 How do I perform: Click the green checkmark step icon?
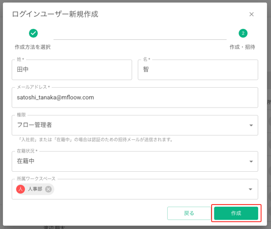coord(33,33)
